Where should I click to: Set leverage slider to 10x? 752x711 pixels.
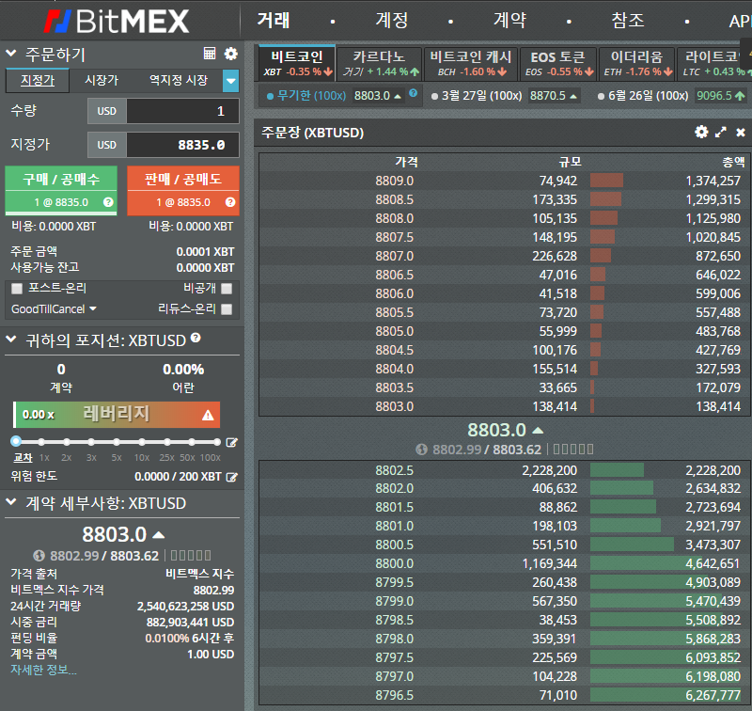(142, 442)
